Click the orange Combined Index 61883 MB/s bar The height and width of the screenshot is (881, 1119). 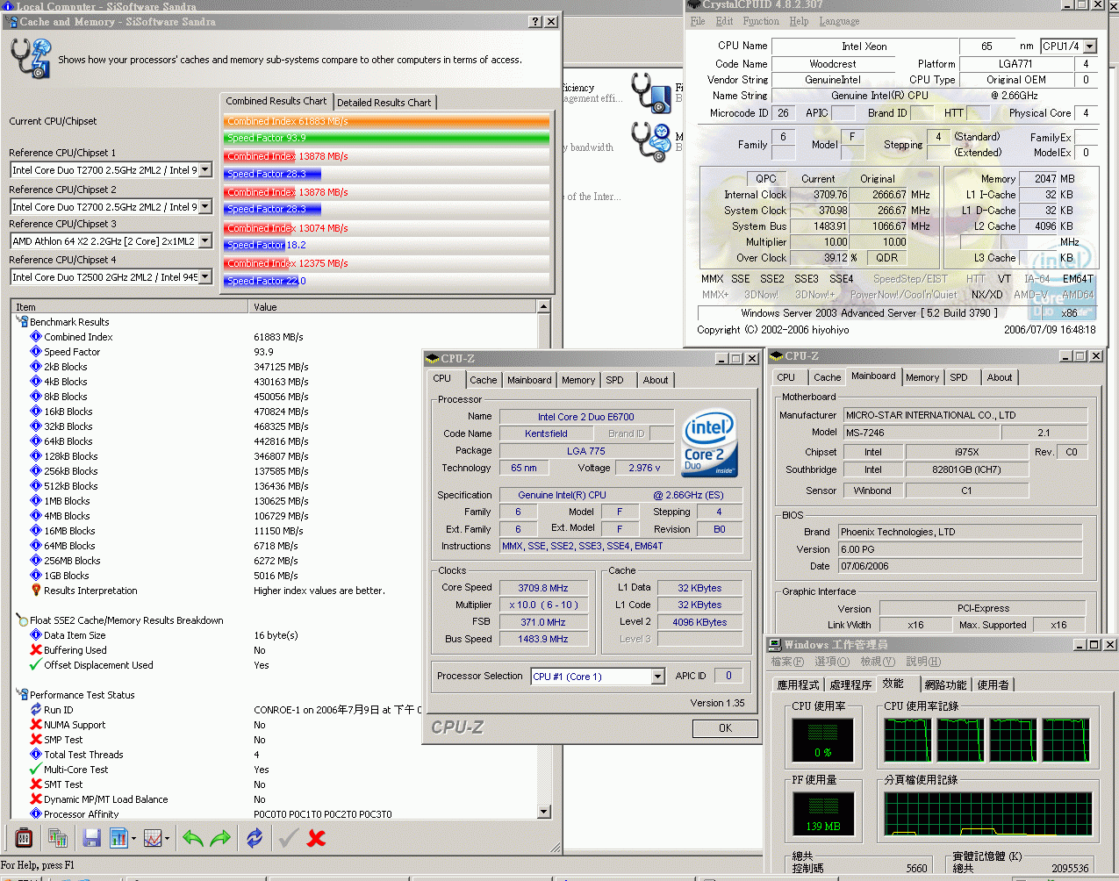click(x=386, y=121)
